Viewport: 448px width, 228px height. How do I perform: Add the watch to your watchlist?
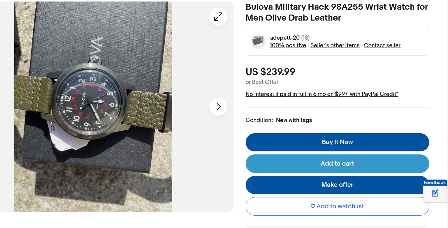[x=337, y=206]
